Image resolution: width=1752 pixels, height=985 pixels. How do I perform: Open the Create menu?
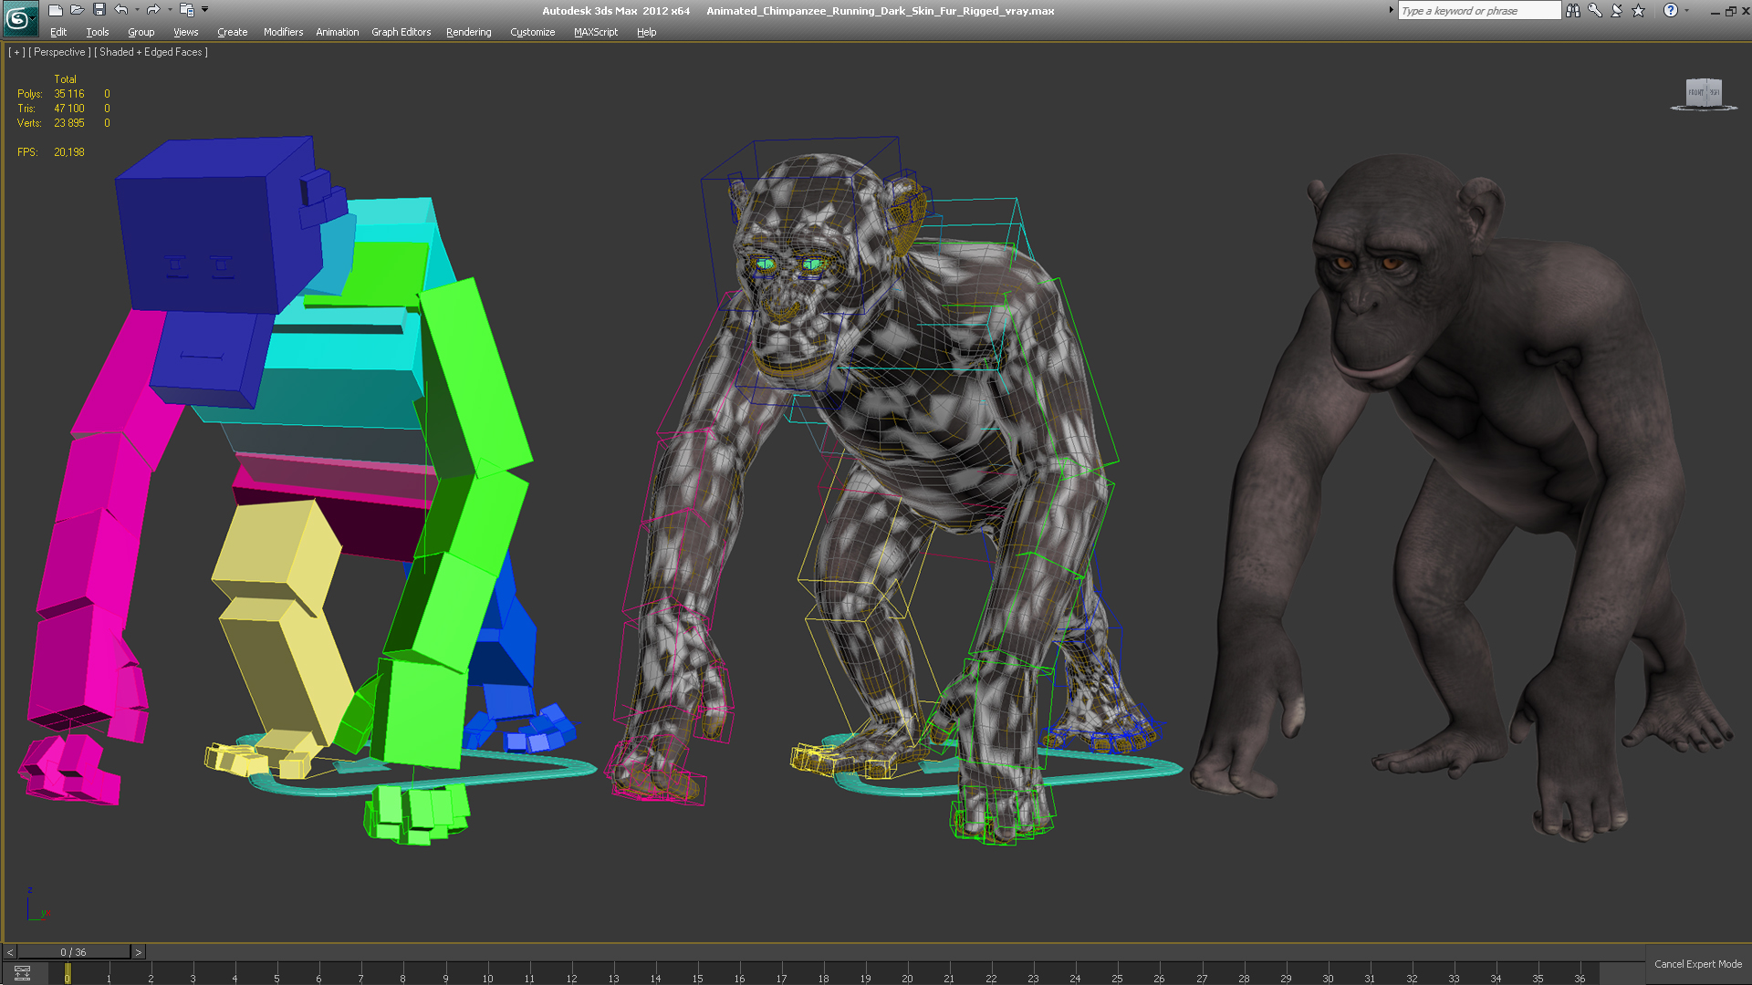pyautogui.click(x=233, y=32)
